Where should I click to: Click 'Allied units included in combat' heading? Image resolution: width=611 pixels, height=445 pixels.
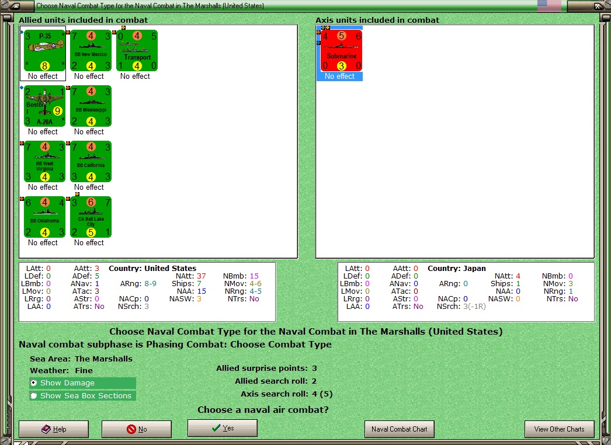click(x=84, y=20)
